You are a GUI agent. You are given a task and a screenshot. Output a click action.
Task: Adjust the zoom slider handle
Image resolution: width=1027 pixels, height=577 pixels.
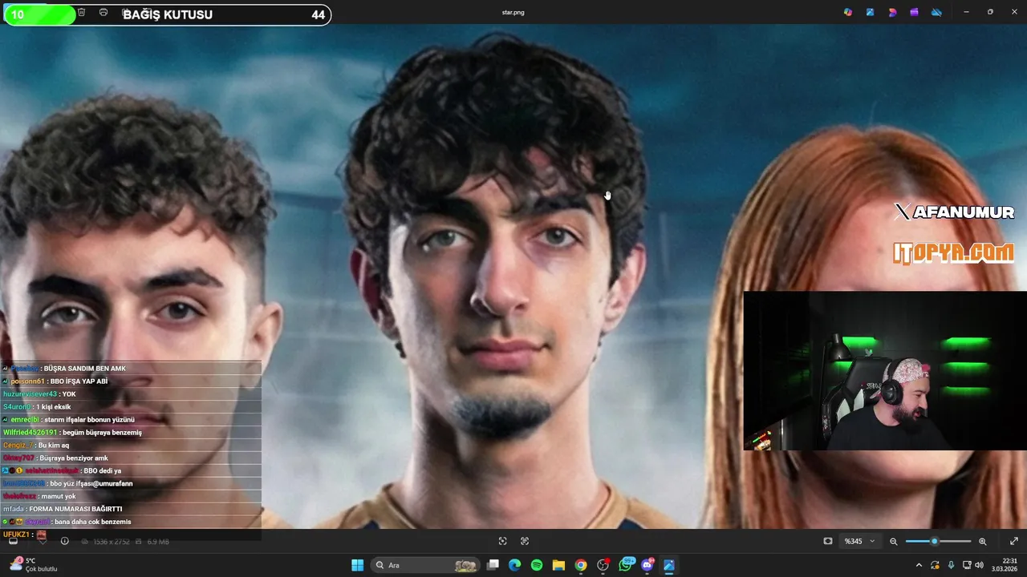click(934, 541)
